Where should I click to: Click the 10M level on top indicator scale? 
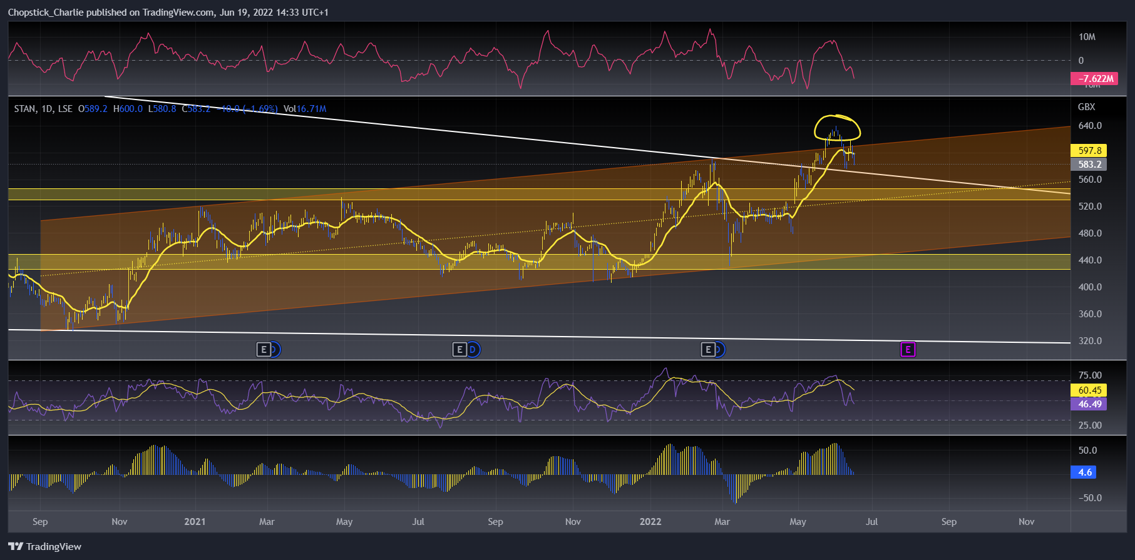[1087, 37]
